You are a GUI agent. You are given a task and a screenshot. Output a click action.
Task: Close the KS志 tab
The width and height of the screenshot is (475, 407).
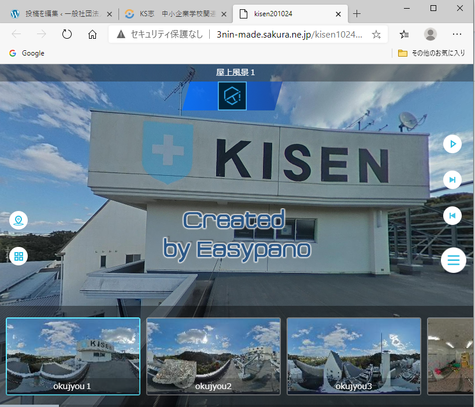(224, 14)
